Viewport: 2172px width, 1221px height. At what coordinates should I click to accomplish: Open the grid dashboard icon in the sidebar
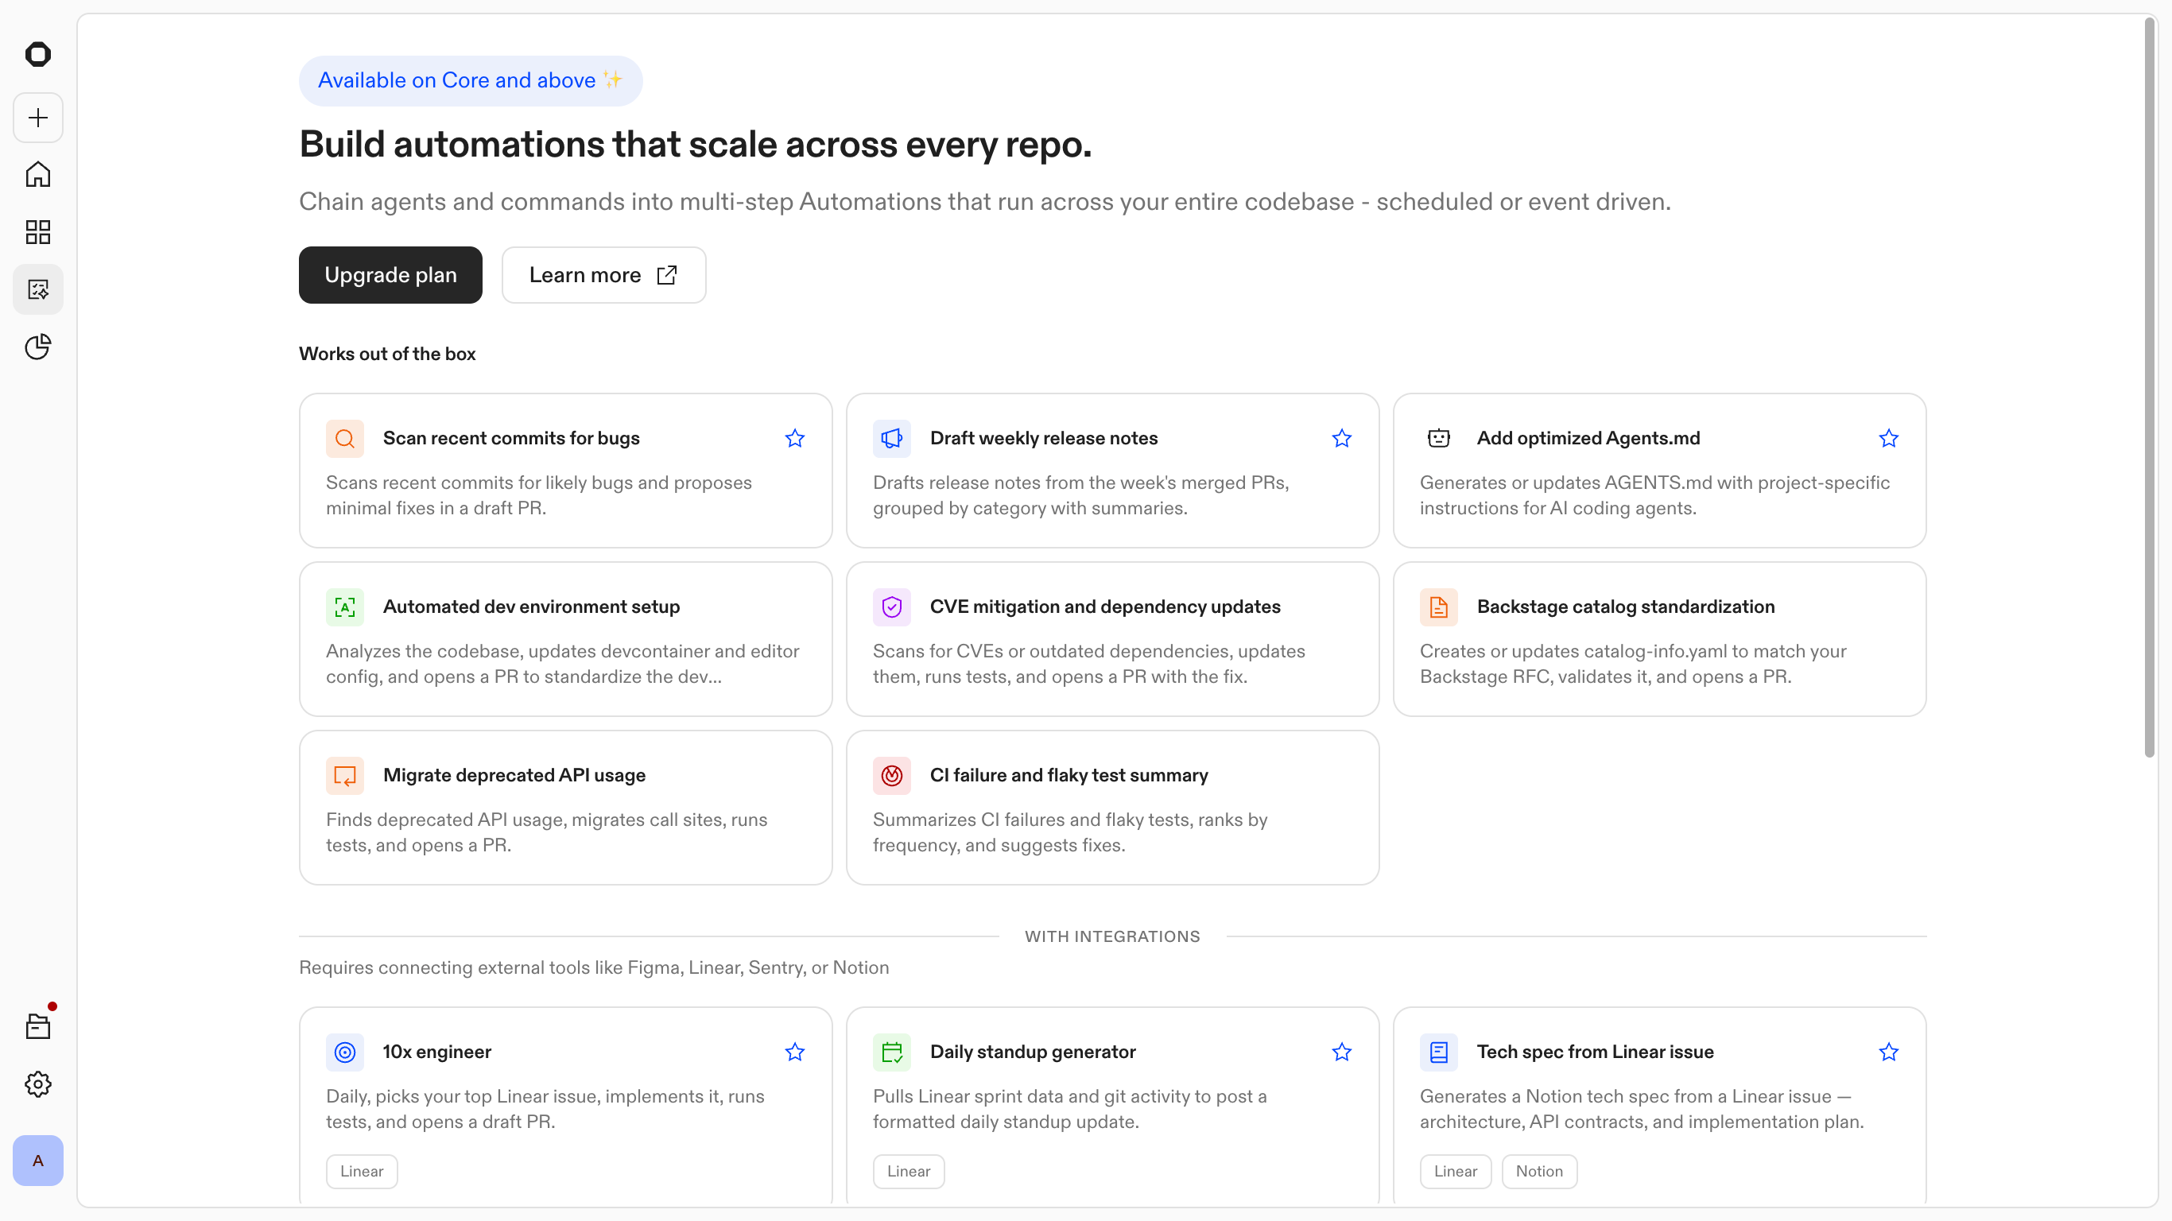38,232
